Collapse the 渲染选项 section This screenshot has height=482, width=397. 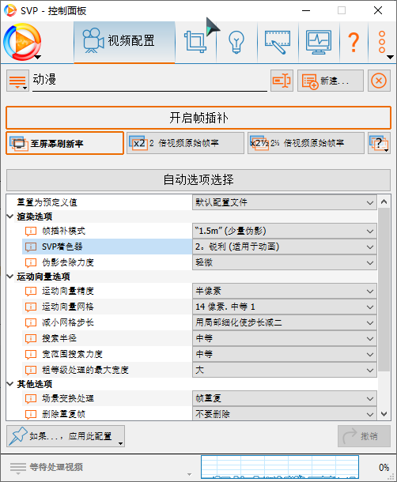[x=10, y=217]
